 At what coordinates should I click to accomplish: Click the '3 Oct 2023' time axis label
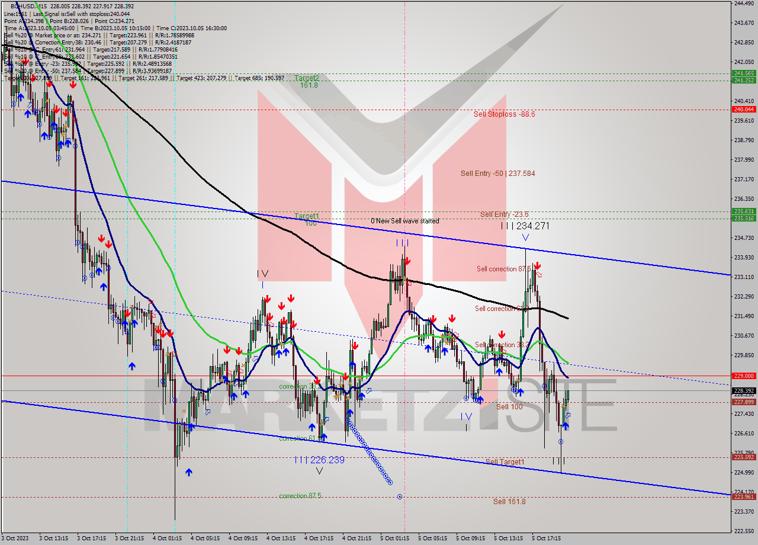15,538
